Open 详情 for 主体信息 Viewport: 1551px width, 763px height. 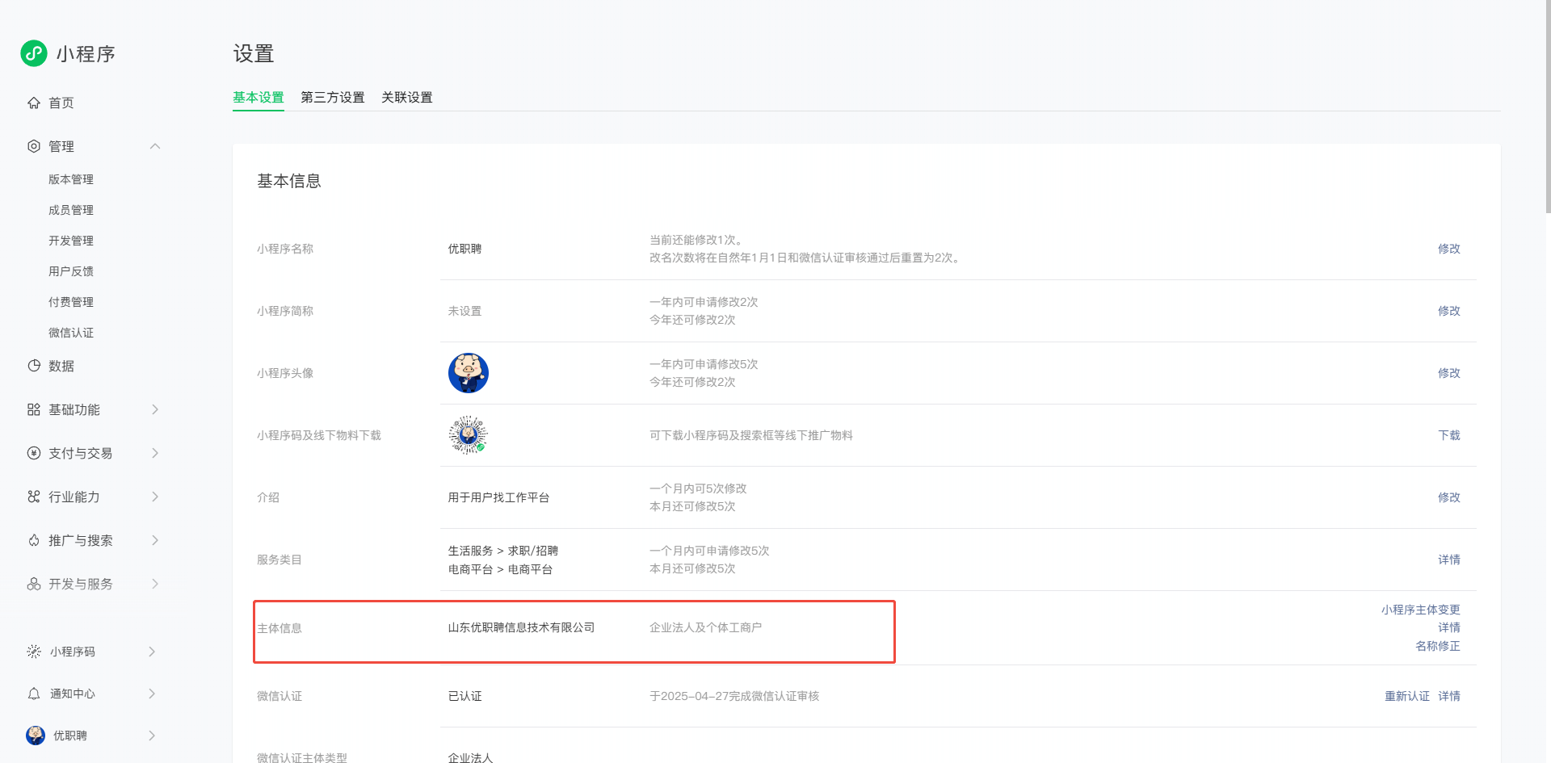tap(1449, 627)
